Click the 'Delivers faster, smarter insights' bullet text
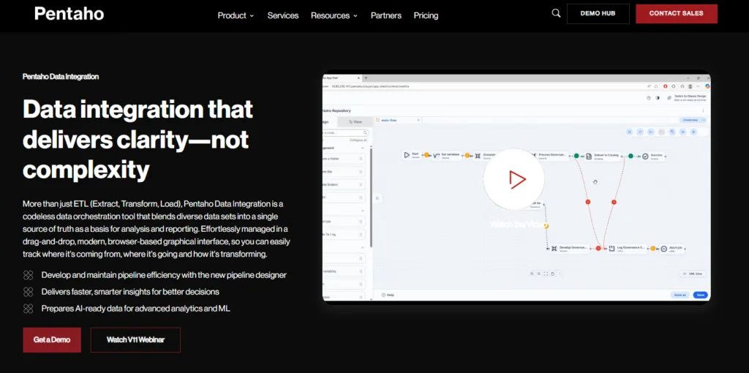This screenshot has width=749, height=373. [130, 291]
